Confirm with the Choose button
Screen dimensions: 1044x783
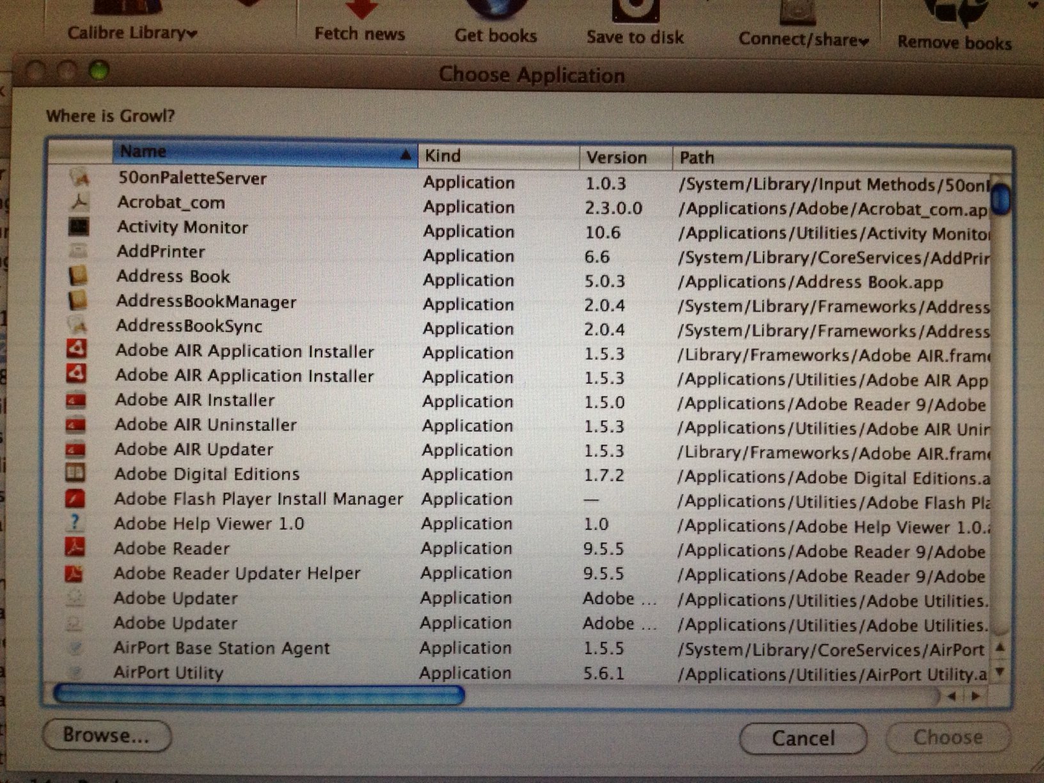tap(947, 738)
